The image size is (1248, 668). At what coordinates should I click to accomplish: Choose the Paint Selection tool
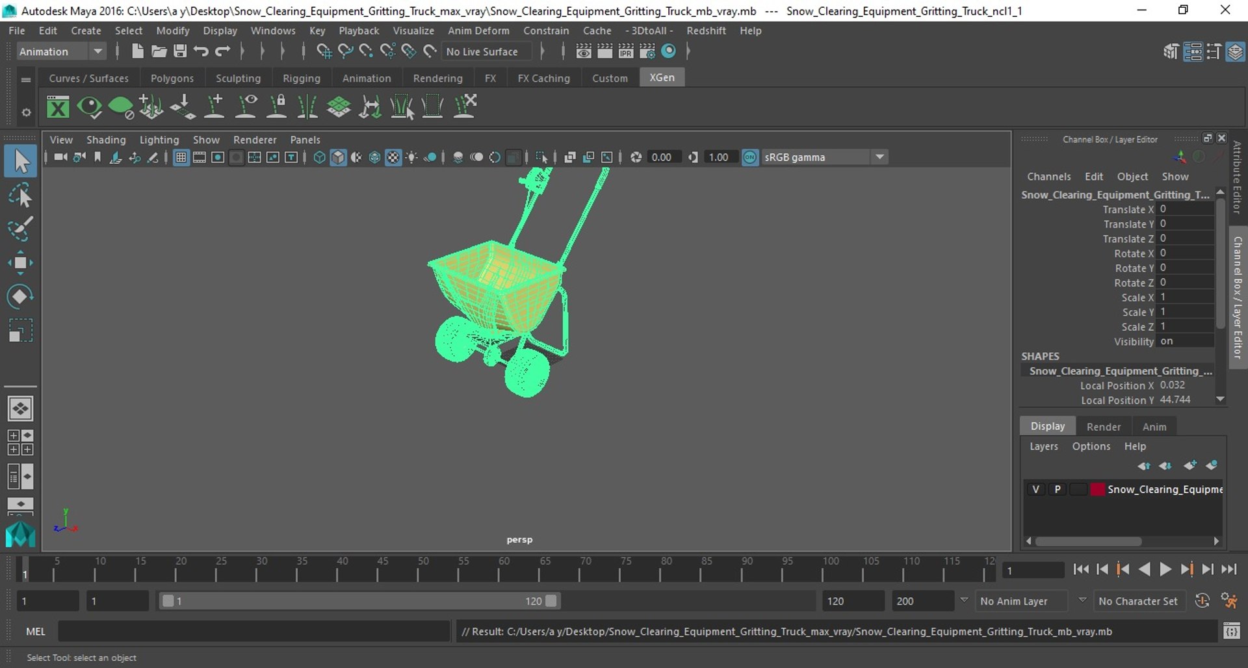click(20, 229)
